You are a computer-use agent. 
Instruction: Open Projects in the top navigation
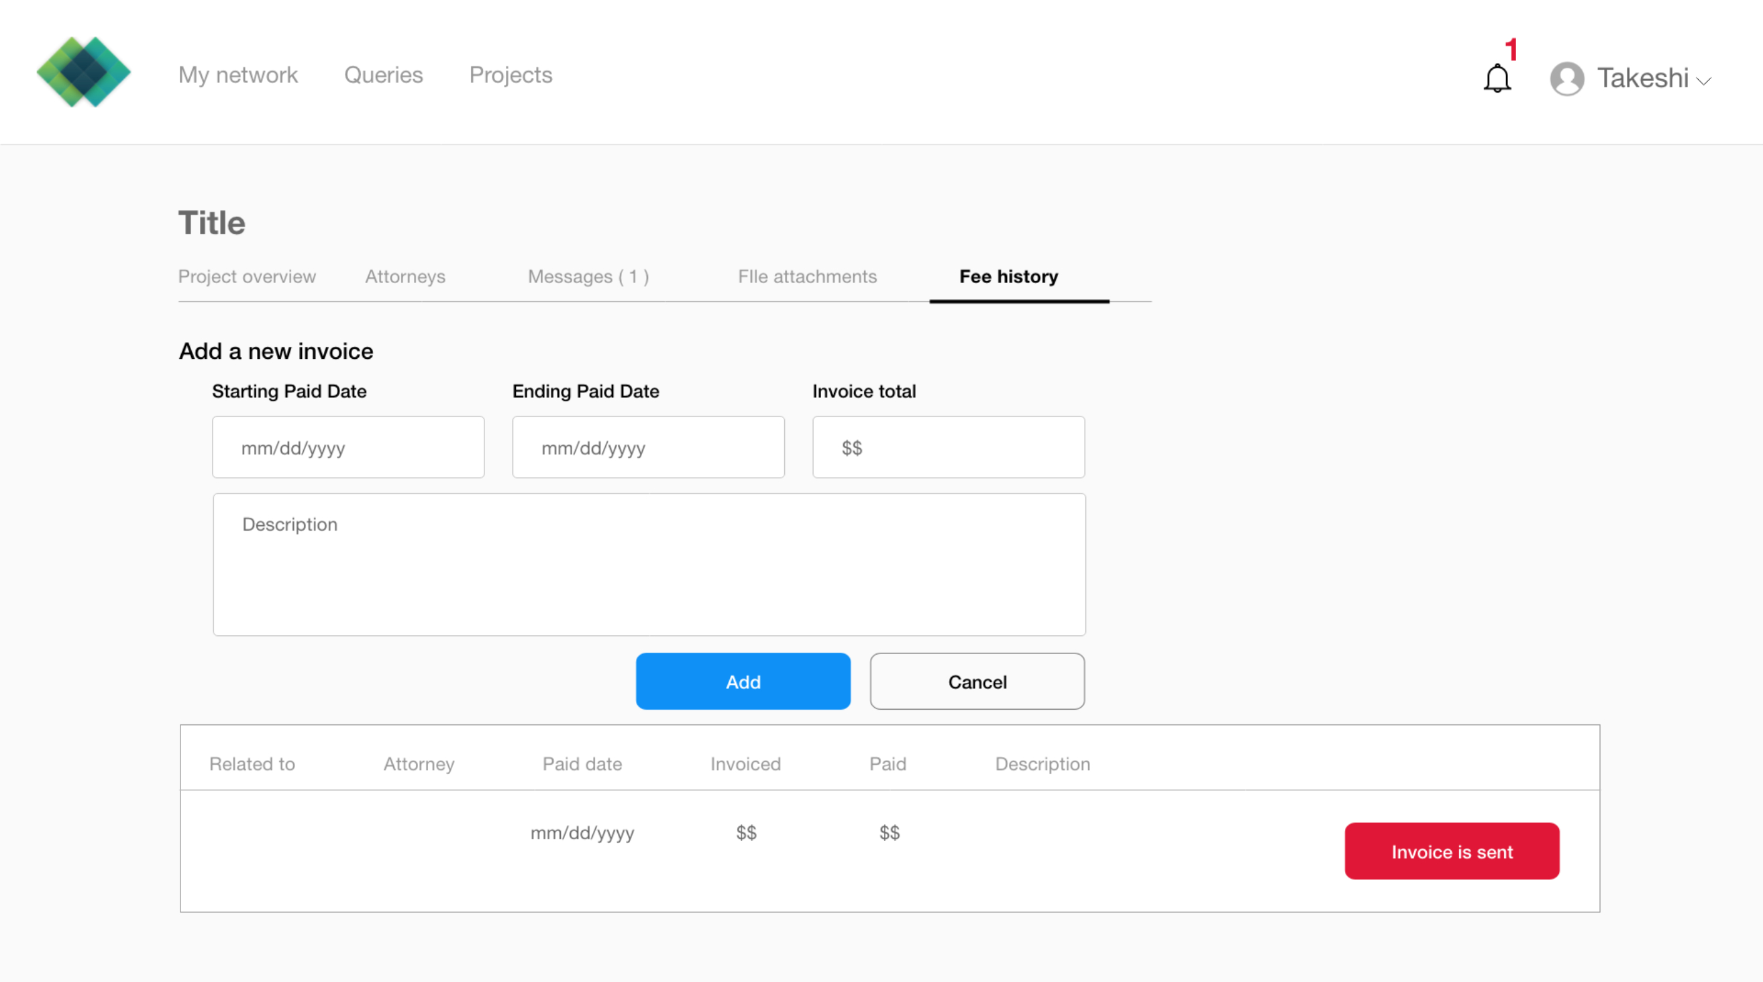click(511, 74)
